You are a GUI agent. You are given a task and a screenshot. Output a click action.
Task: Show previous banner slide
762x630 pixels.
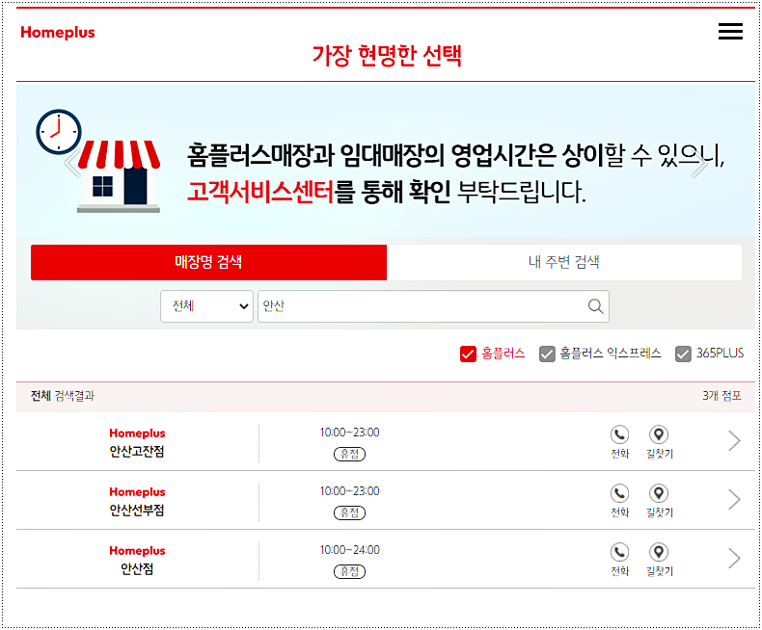(73, 164)
